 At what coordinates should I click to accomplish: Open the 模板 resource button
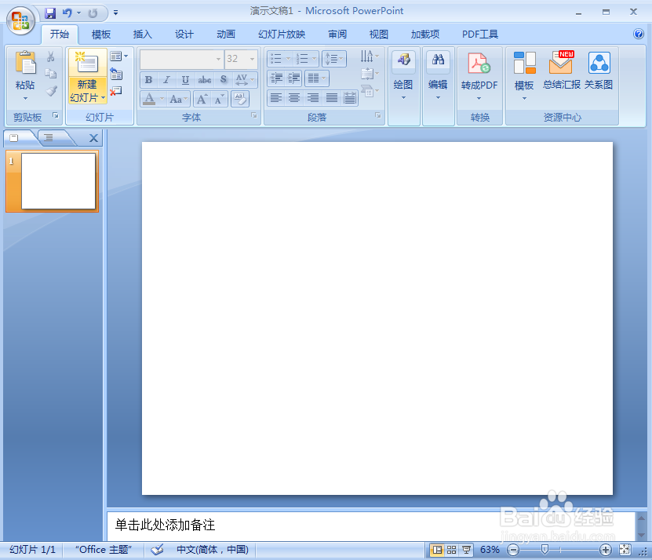524,77
